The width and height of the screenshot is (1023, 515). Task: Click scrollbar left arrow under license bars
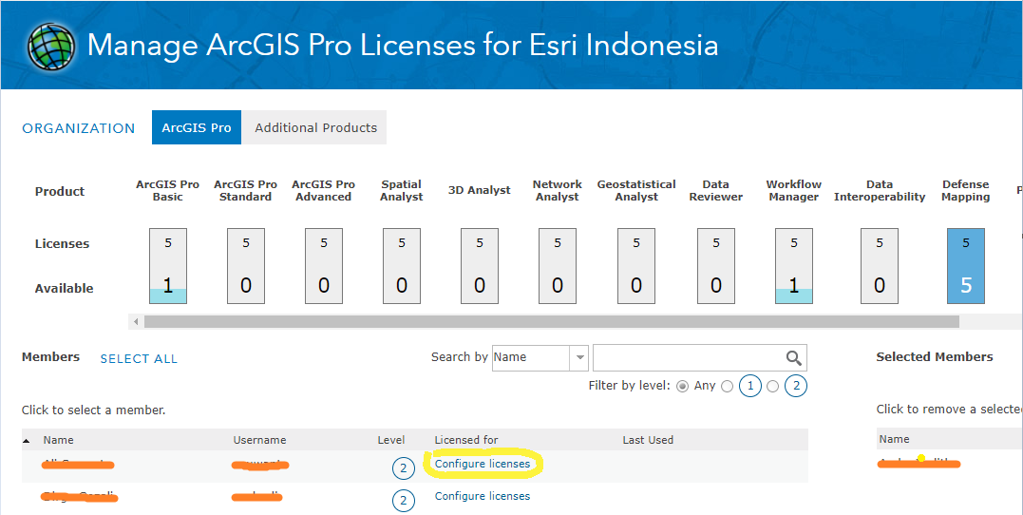(136, 322)
